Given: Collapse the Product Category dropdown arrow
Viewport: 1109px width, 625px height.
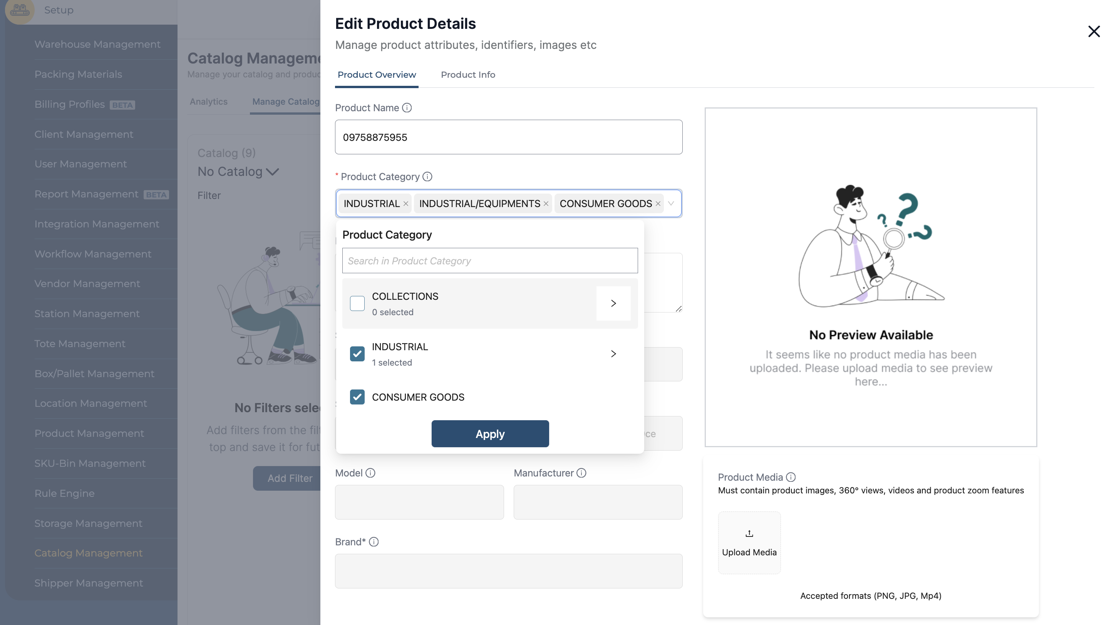Looking at the screenshot, I should coord(671,204).
